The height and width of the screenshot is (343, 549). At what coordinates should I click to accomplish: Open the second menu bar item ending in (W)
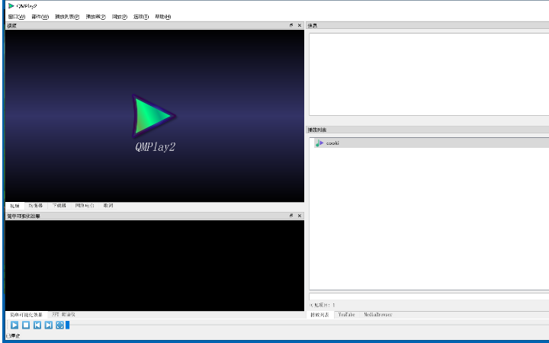pos(40,17)
